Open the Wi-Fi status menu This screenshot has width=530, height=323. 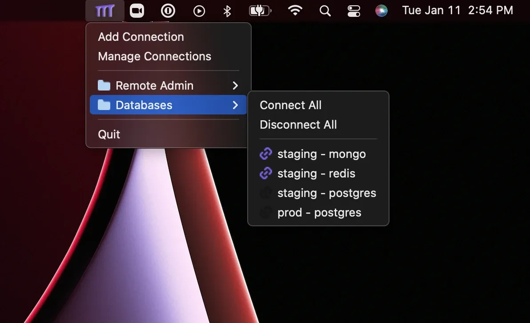pos(295,11)
